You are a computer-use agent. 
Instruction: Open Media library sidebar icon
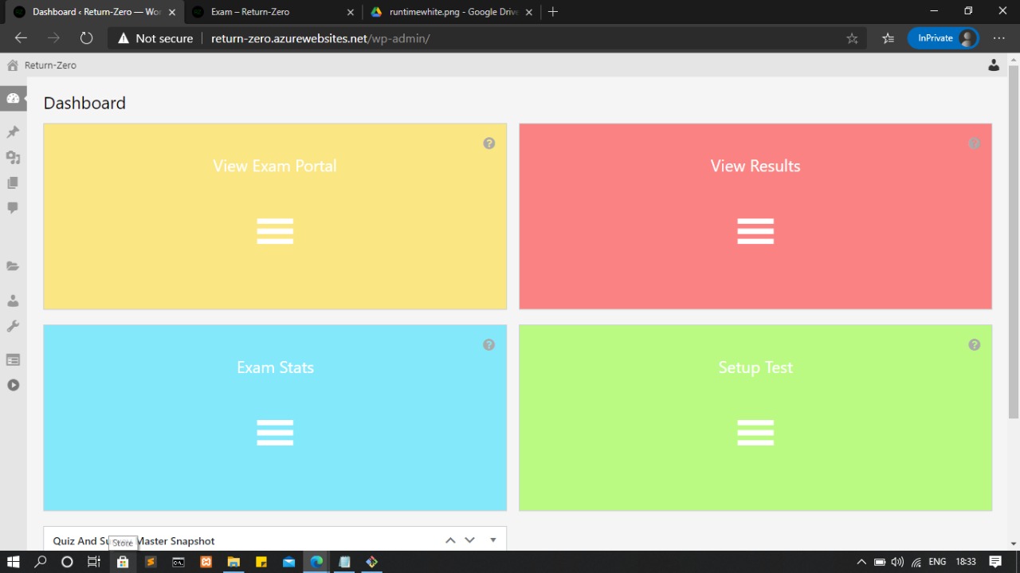tap(13, 157)
